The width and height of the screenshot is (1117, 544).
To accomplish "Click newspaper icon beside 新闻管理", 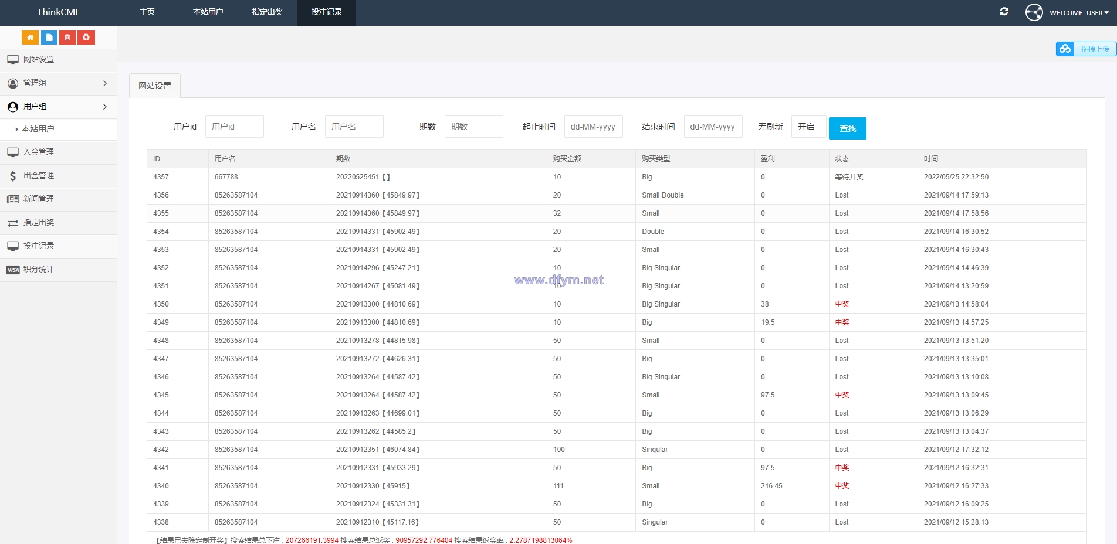I will tap(13, 199).
